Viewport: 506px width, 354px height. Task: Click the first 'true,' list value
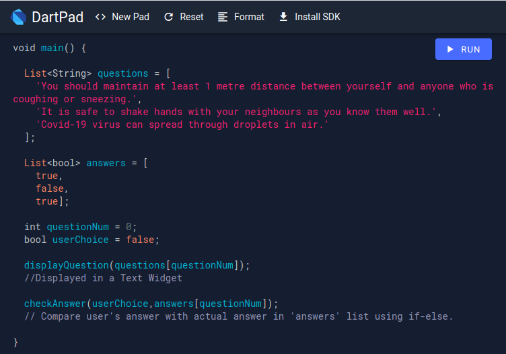point(49,176)
